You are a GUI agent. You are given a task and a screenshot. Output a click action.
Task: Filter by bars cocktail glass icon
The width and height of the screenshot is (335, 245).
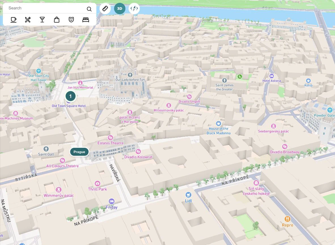tap(42, 20)
